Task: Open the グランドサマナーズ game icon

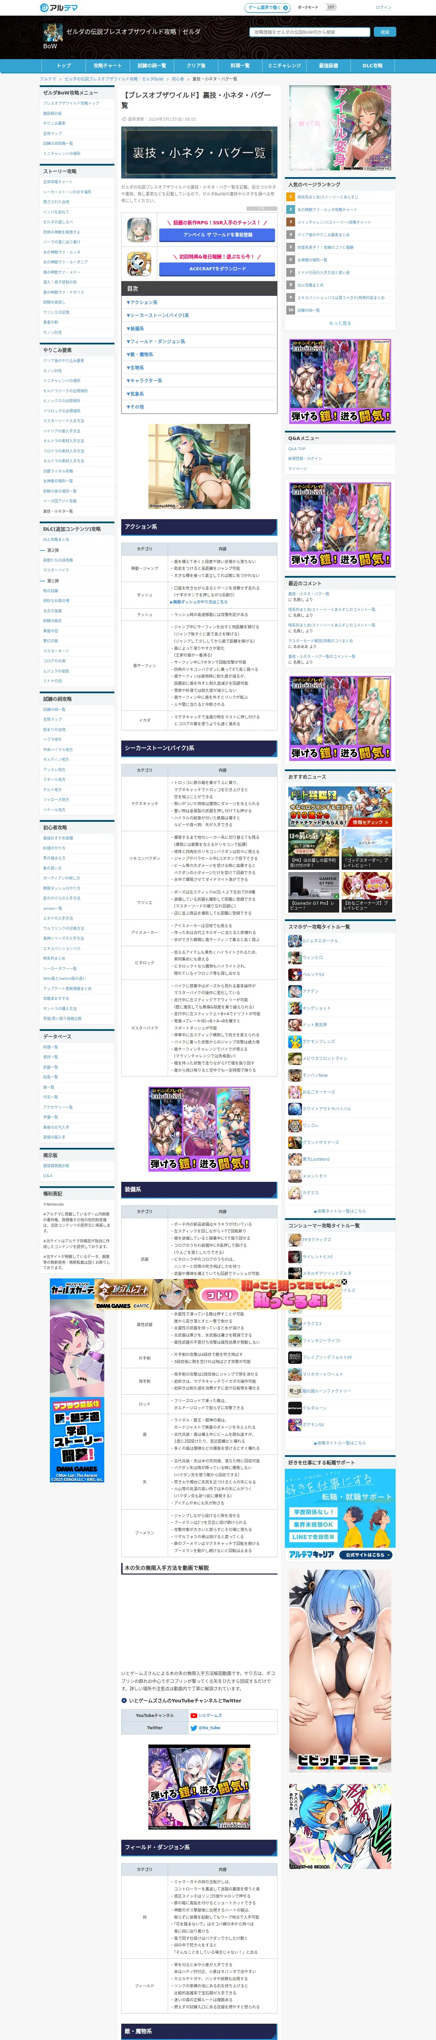Action: coord(294,1142)
